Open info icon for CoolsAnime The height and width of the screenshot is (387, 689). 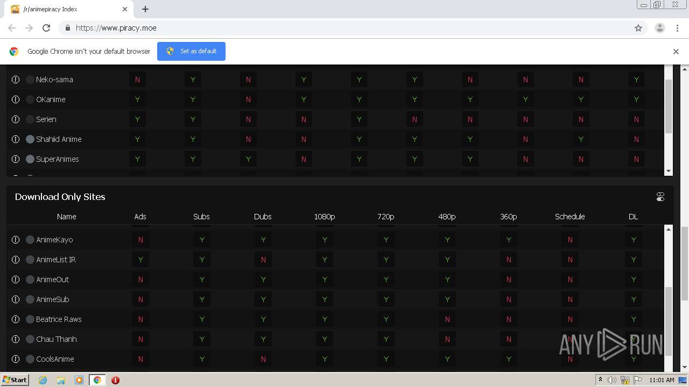pyautogui.click(x=16, y=359)
